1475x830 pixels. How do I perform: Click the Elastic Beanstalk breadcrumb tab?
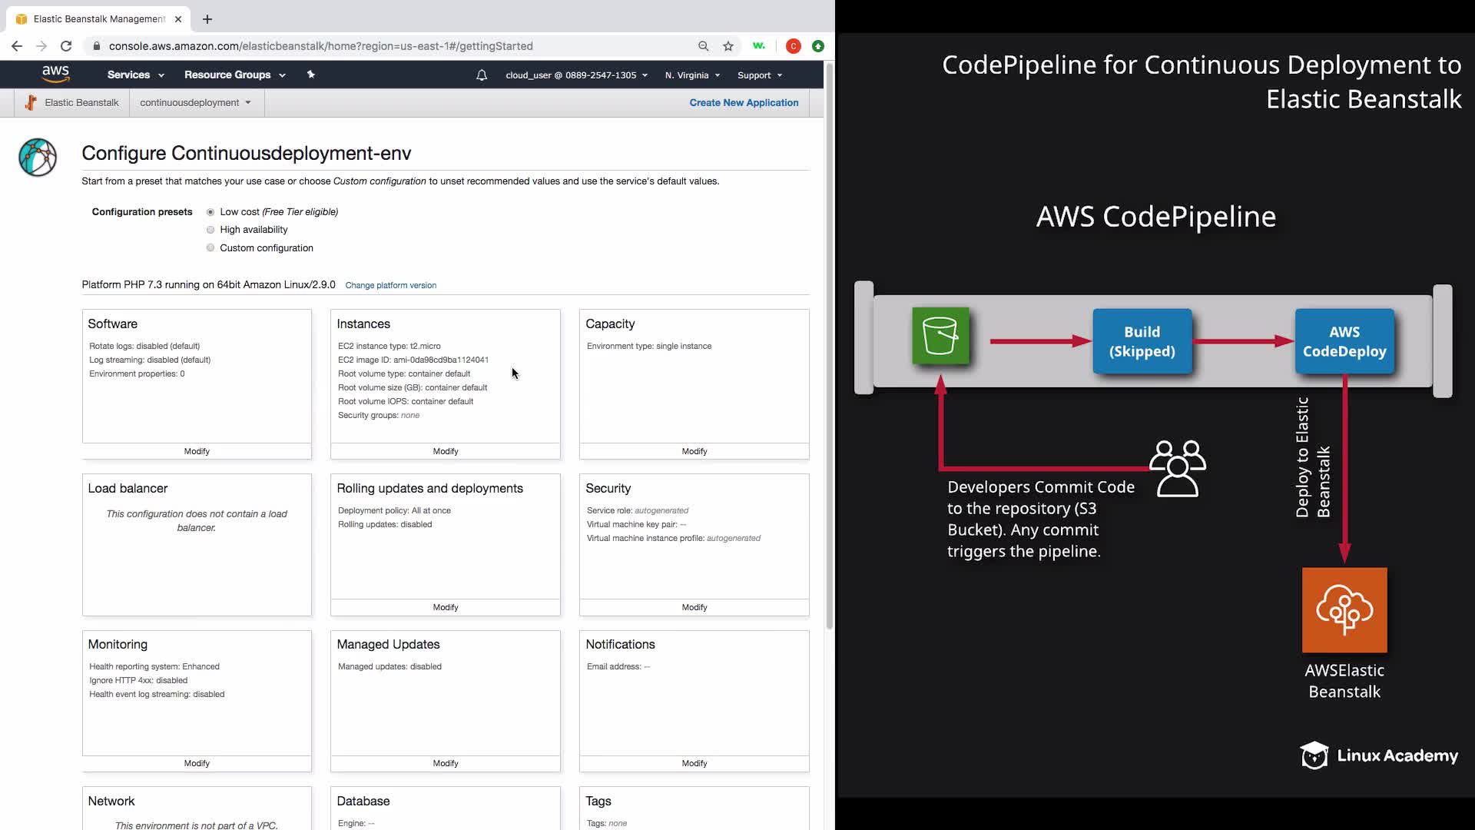[72, 103]
